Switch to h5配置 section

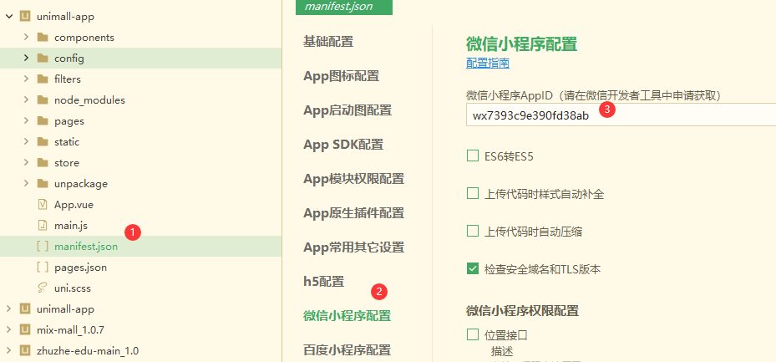point(323,281)
